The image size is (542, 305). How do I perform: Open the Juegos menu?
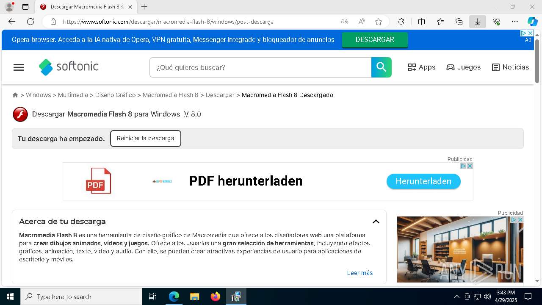tap(463, 67)
